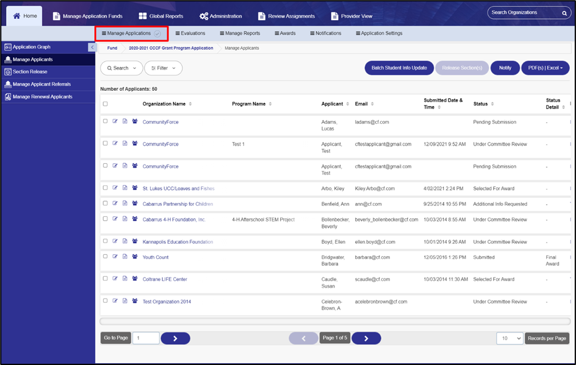Open Manage Applicant Referrals in sidebar

click(48, 84)
